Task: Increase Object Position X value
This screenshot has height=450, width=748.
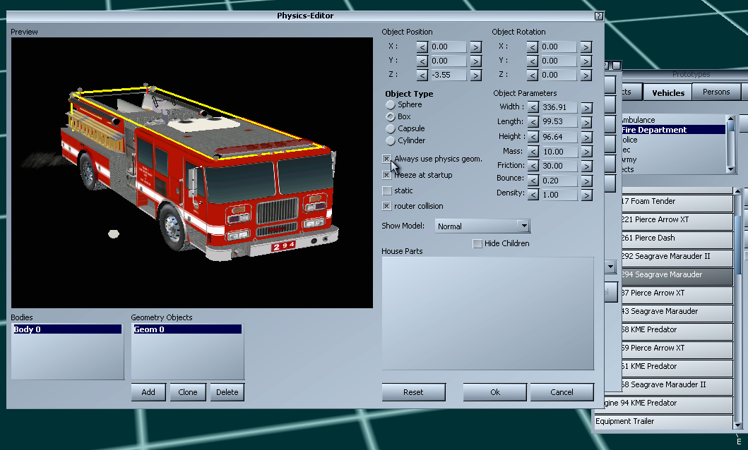Action: point(475,47)
